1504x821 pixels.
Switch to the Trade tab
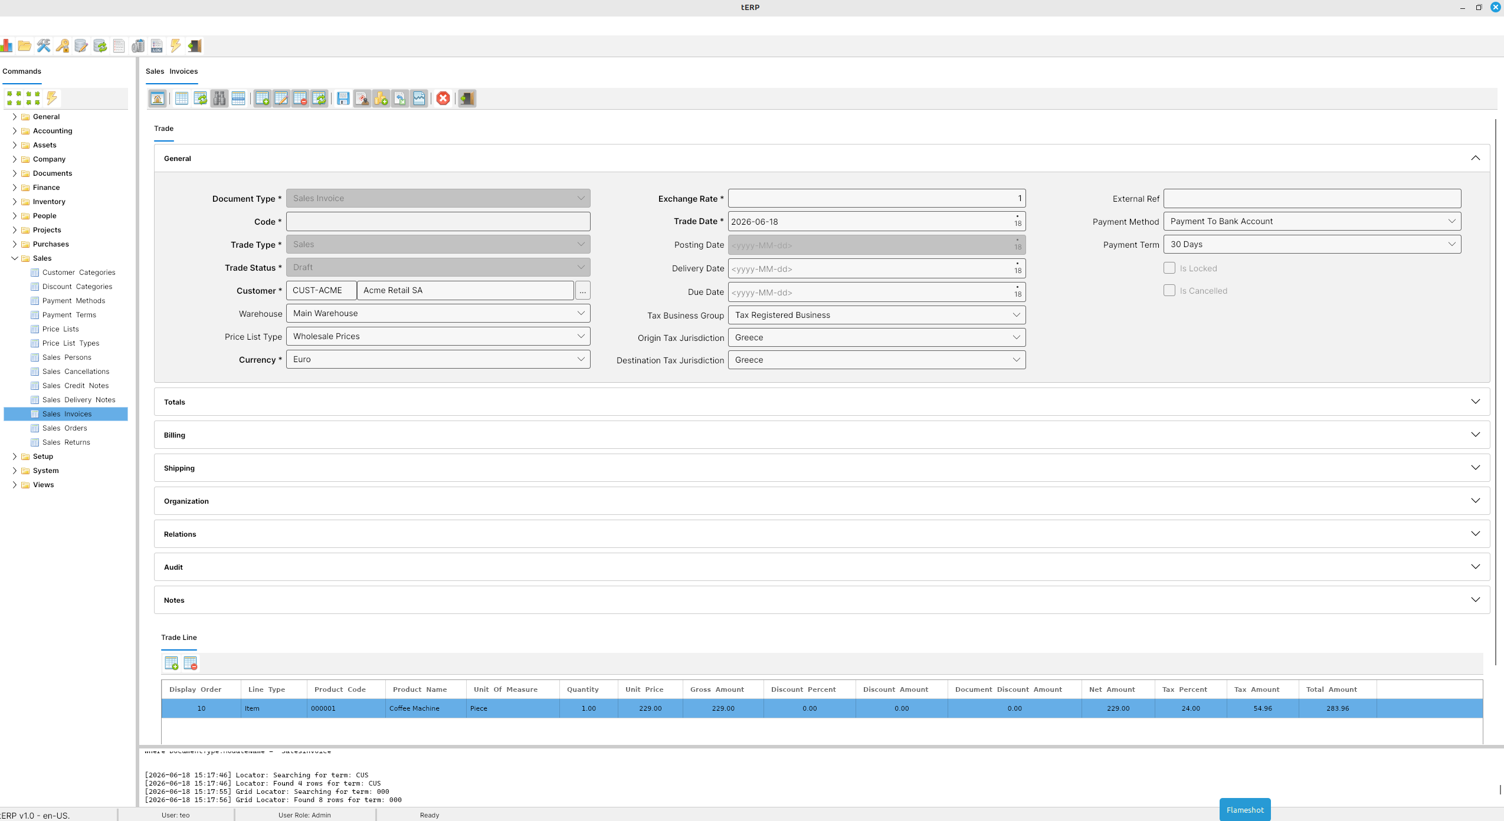pos(163,129)
